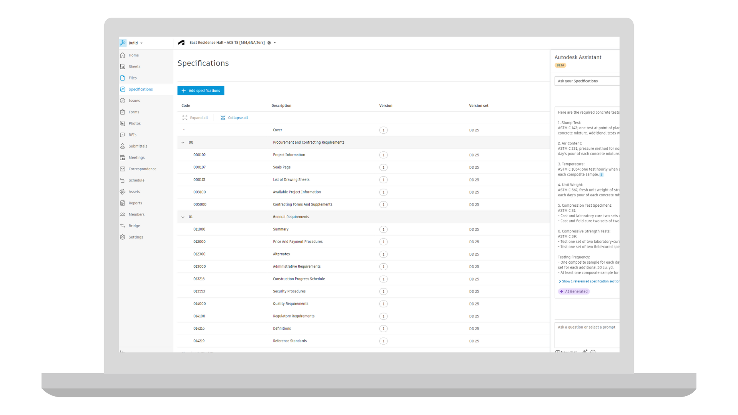738x415 pixels.
Task: Open the Assets section icon
Action: pyautogui.click(x=123, y=192)
